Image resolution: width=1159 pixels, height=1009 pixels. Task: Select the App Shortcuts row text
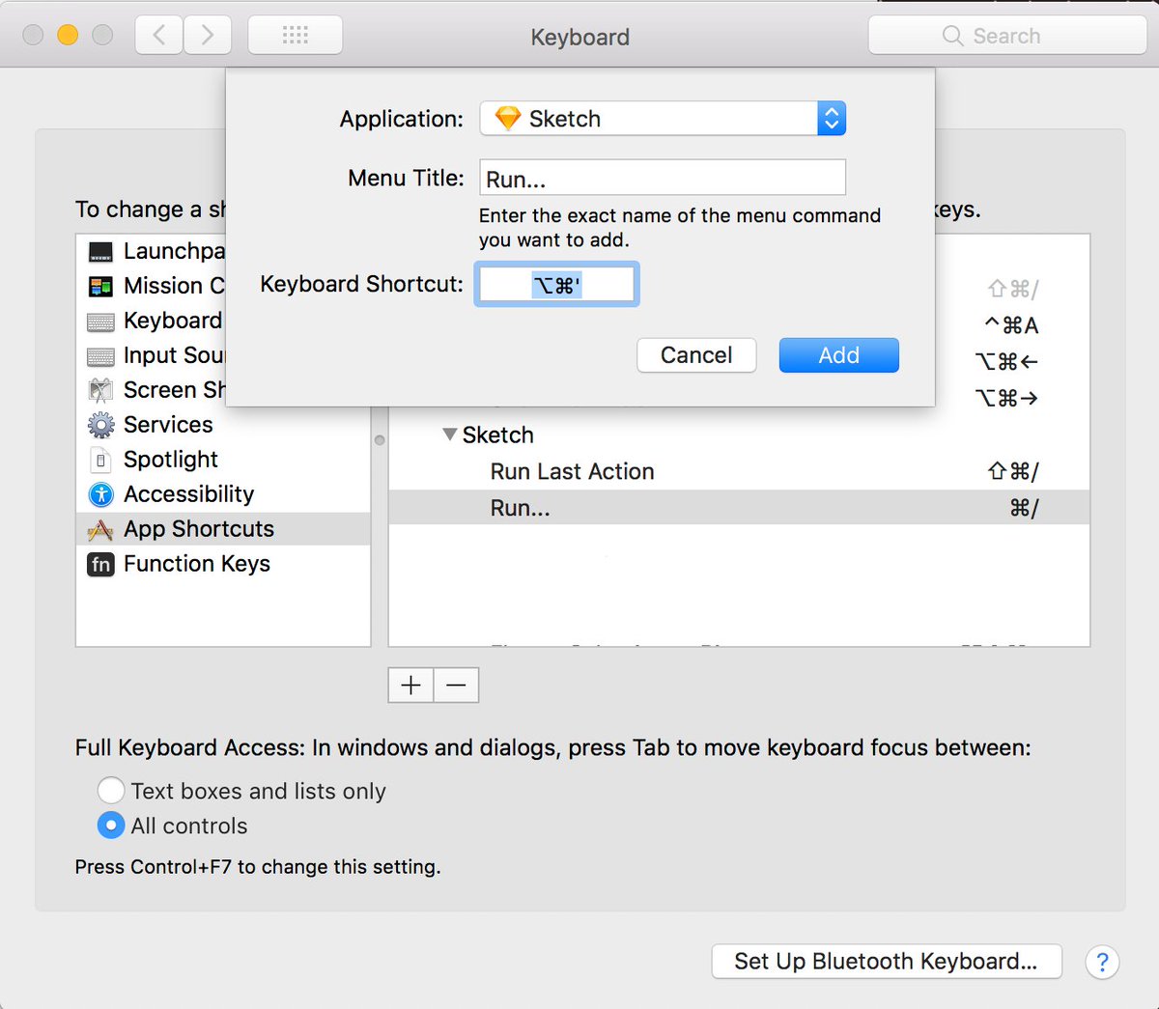tap(199, 529)
